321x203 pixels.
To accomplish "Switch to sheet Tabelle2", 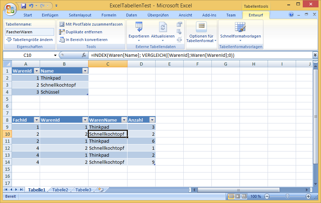I will (x=60, y=190).
